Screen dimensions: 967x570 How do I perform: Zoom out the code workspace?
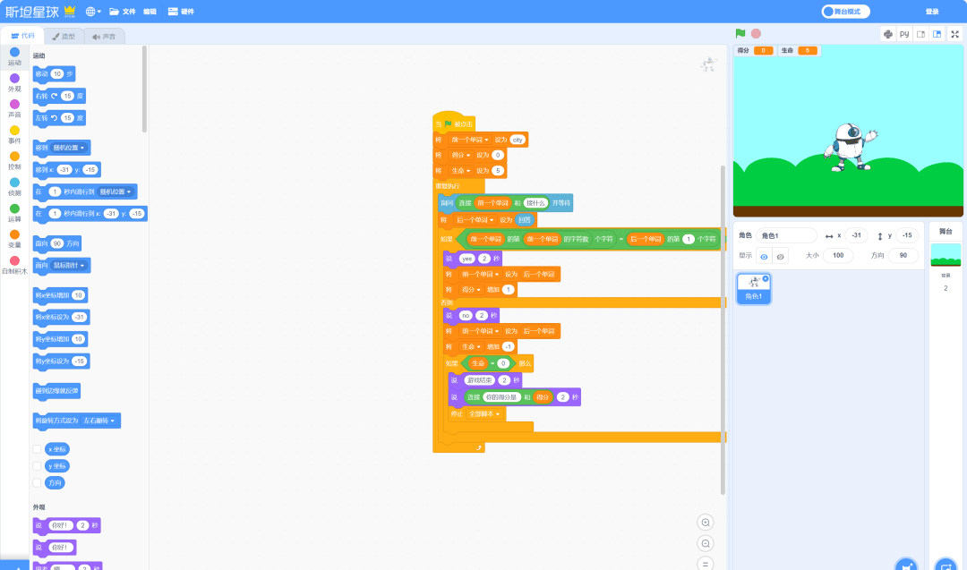click(x=706, y=543)
